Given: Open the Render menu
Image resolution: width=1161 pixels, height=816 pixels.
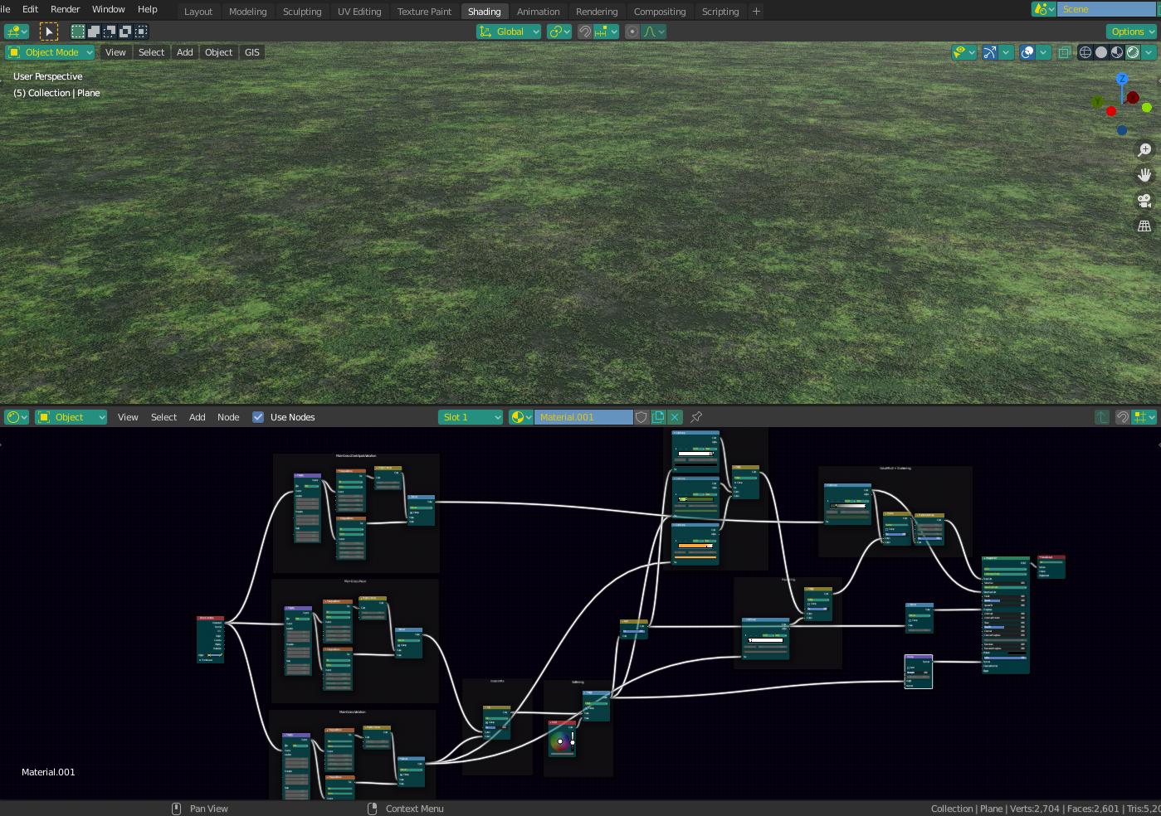Looking at the screenshot, I should click(65, 9).
